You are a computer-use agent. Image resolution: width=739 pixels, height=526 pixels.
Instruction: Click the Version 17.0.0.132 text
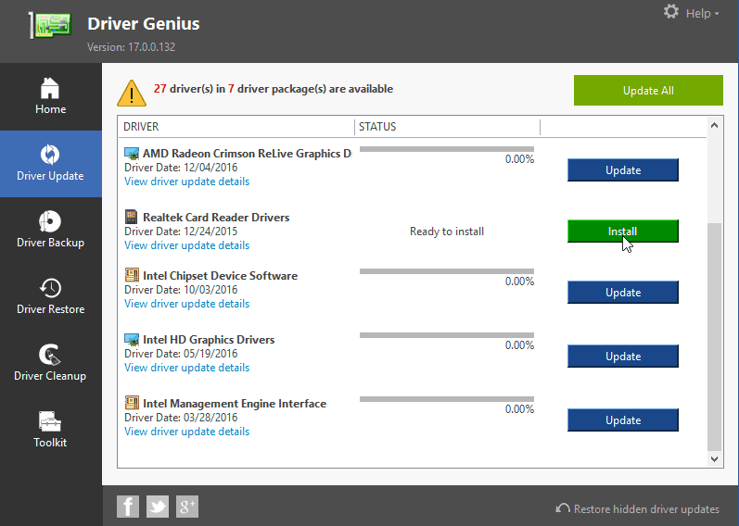click(x=131, y=47)
